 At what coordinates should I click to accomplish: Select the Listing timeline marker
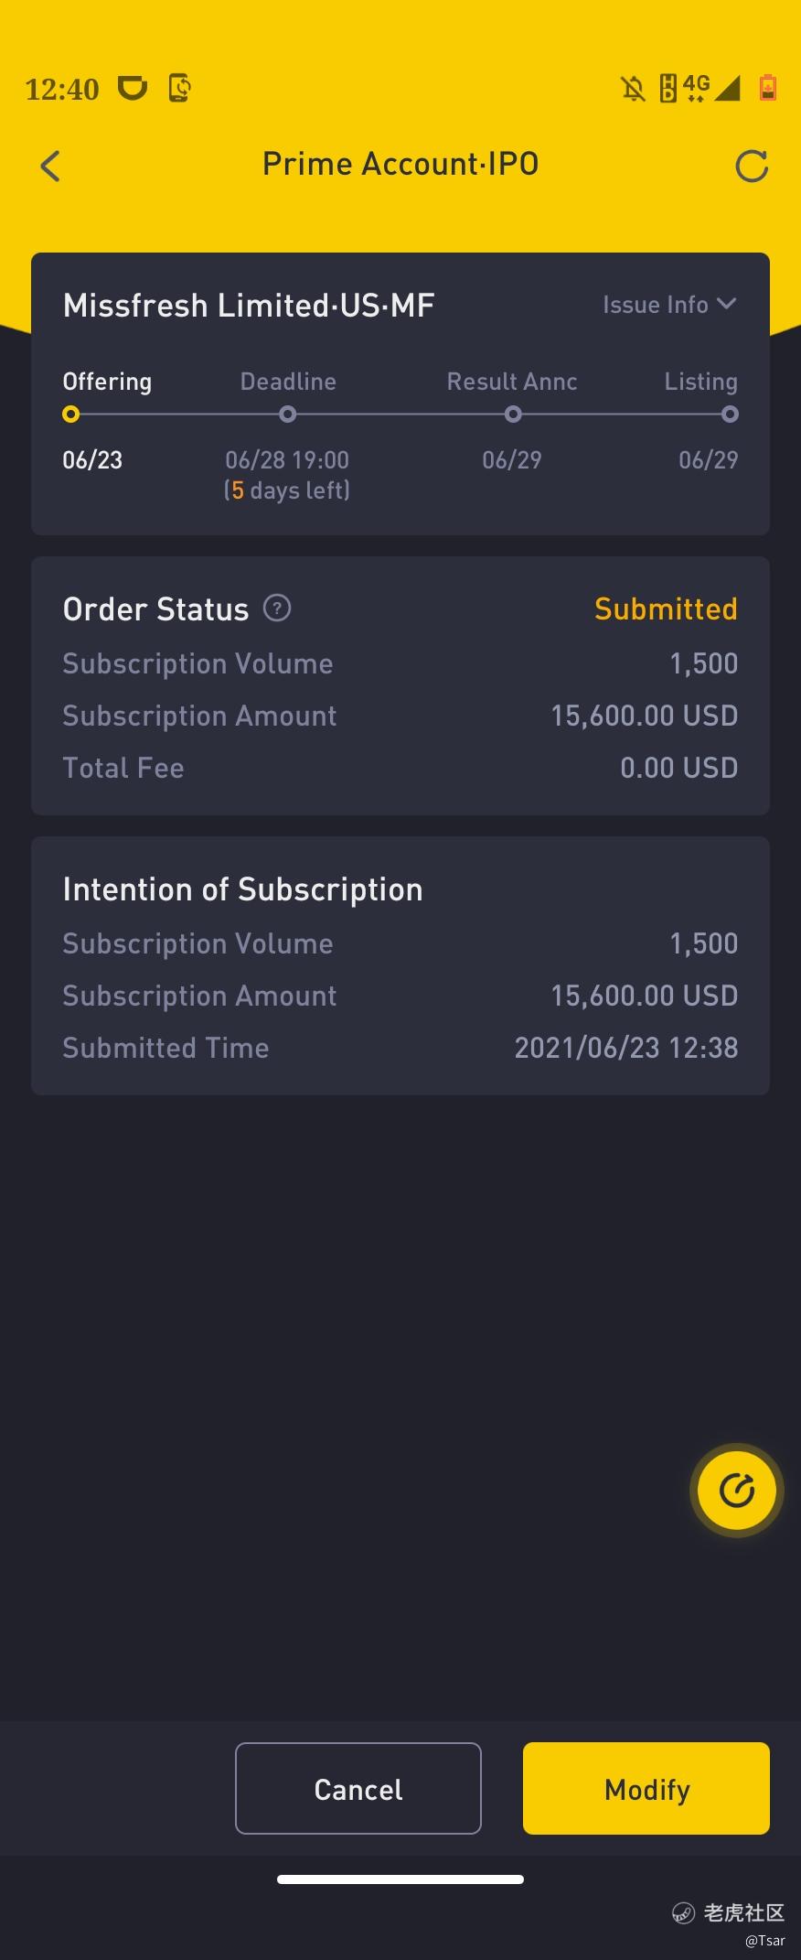pos(730,415)
